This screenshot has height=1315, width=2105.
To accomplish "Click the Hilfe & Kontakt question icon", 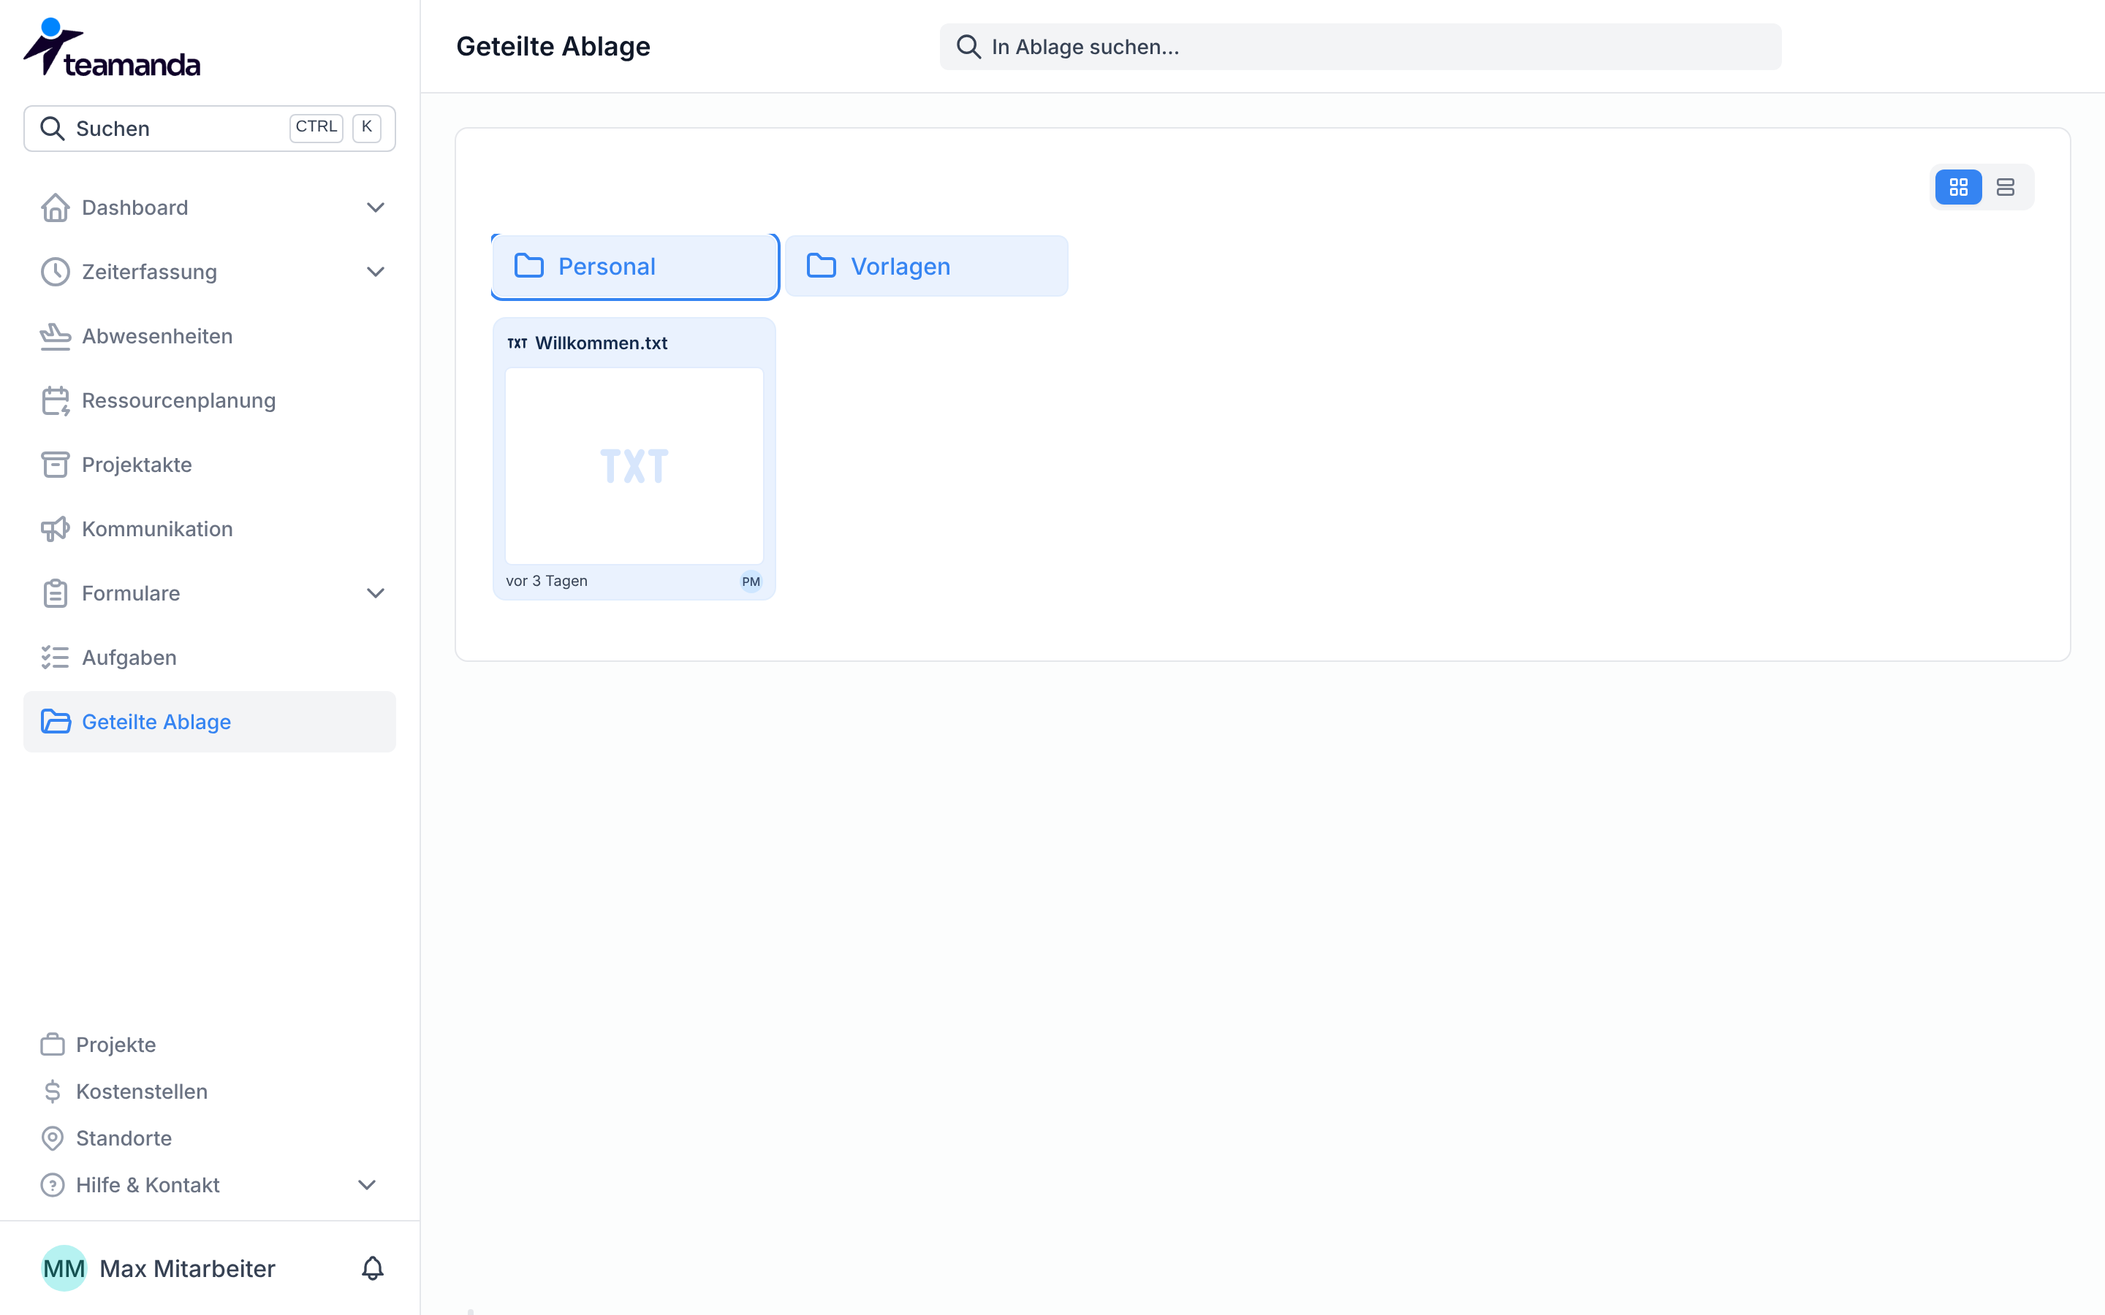I will click(x=52, y=1186).
